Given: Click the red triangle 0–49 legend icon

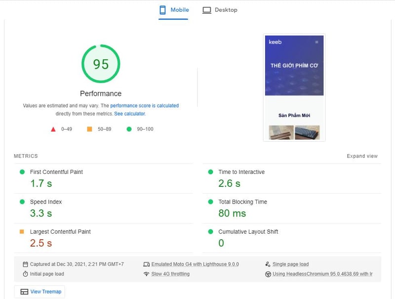Looking at the screenshot, I should 53,129.
